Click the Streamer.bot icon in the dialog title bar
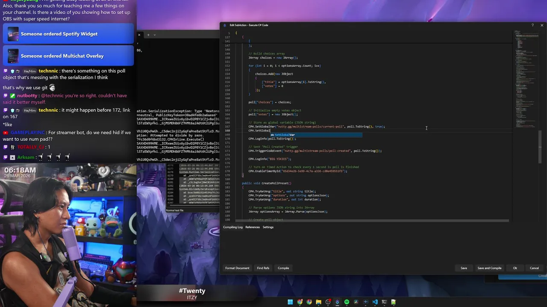 click(225, 25)
